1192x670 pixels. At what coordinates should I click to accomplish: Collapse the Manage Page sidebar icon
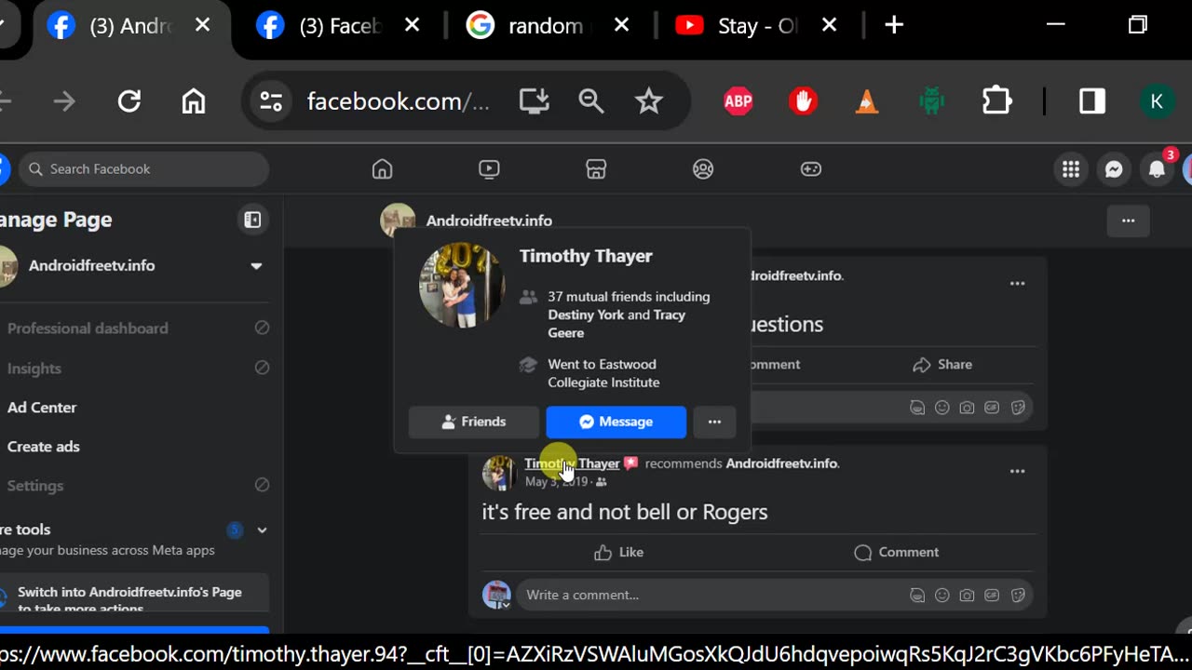(252, 220)
